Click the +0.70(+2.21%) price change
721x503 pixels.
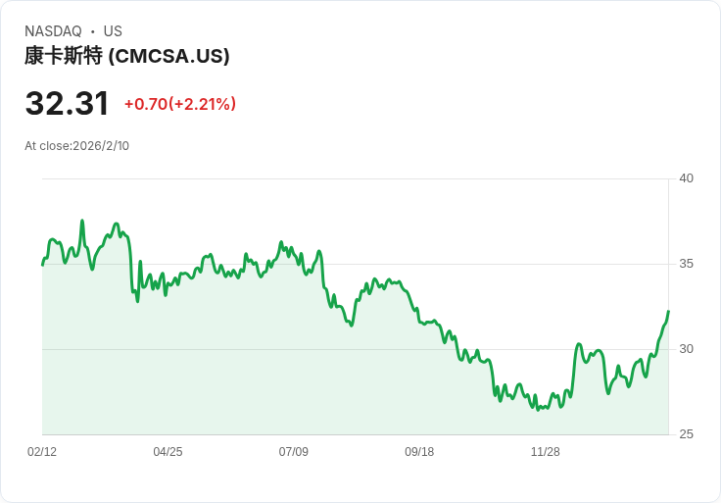[180, 104]
